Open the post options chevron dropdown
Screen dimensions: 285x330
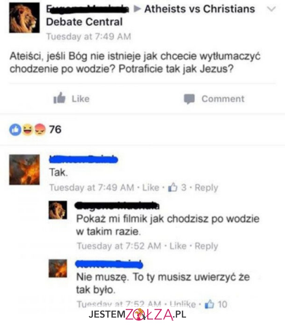click(271, 9)
